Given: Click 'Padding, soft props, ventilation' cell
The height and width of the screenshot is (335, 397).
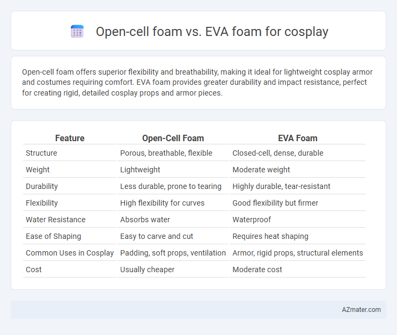Looking at the screenshot, I should 173,253.
